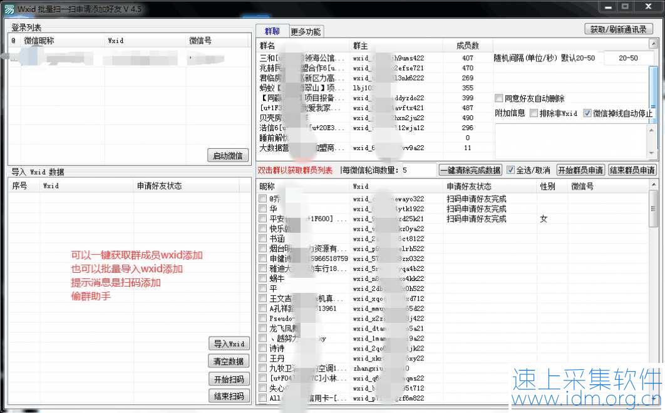
Task: Check the box for member 华
Action: click(x=263, y=208)
